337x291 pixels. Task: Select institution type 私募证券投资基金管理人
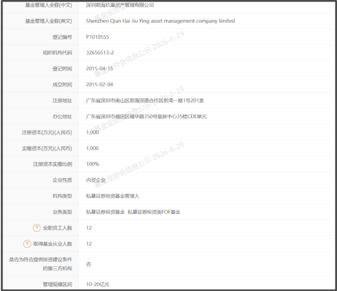tap(112, 196)
